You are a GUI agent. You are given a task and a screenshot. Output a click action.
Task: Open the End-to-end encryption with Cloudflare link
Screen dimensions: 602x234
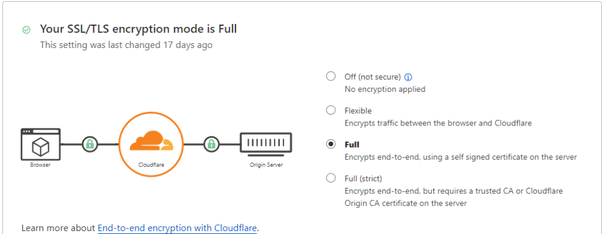tap(177, 228)
